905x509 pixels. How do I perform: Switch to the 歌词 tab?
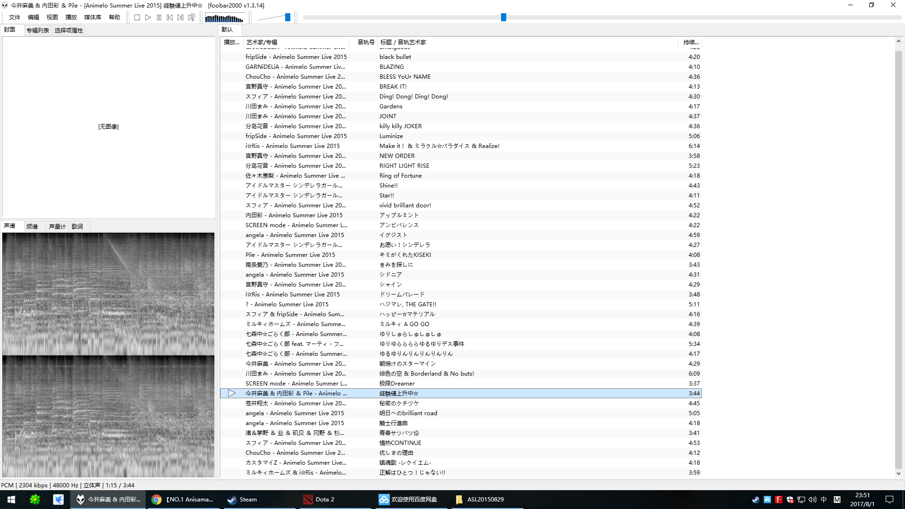pyautogui.click(x=77, y=226)
